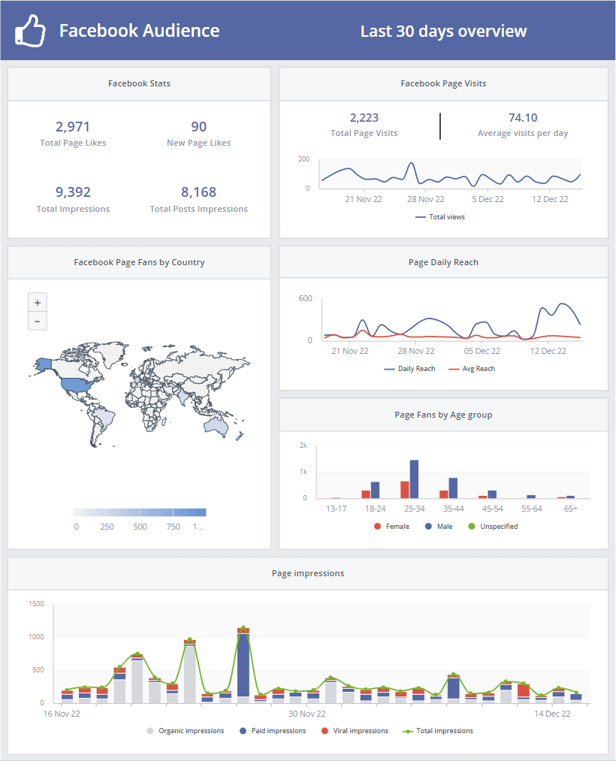Screen dimensions: 616x761
Task: Select the 8,168 Total Posts Impressions stat
Action: [x=198, y=193]
